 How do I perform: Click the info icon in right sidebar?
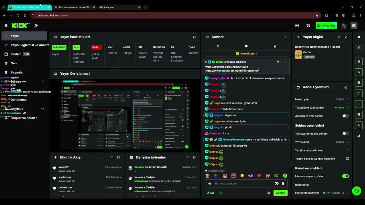359,37
